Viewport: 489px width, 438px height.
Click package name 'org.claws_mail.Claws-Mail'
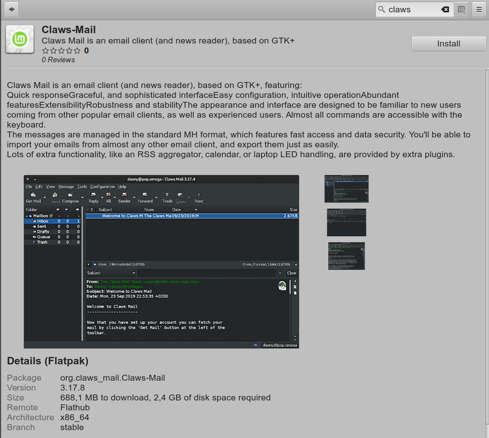click(x=113, y=378)
